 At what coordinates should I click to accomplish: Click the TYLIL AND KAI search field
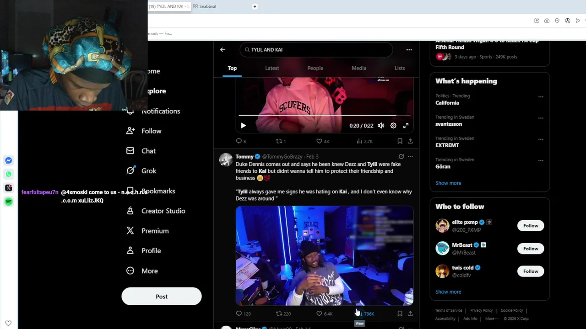pyautogui.click(x=316, y=49)
